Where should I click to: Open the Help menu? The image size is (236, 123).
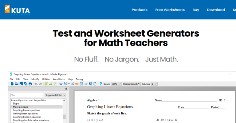70,79
